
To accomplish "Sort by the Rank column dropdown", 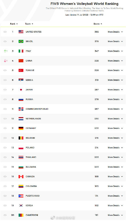I will click(x=14, y=24).
